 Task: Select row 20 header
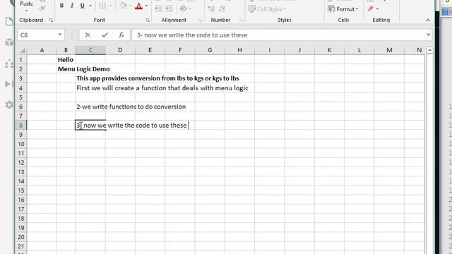(x=21, y=237)
